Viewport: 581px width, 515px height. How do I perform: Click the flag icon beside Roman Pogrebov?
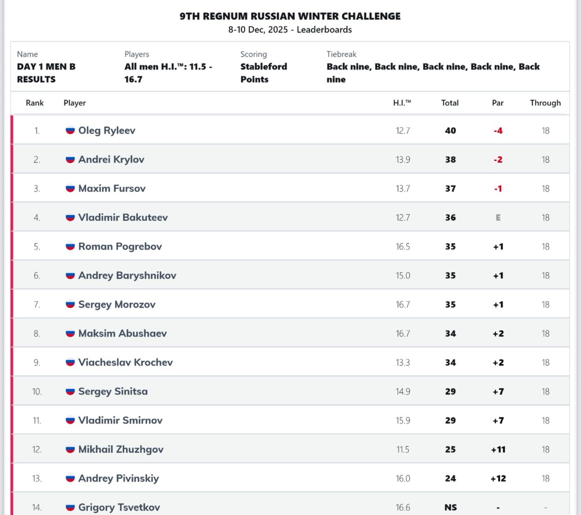(x=70, y=247)
